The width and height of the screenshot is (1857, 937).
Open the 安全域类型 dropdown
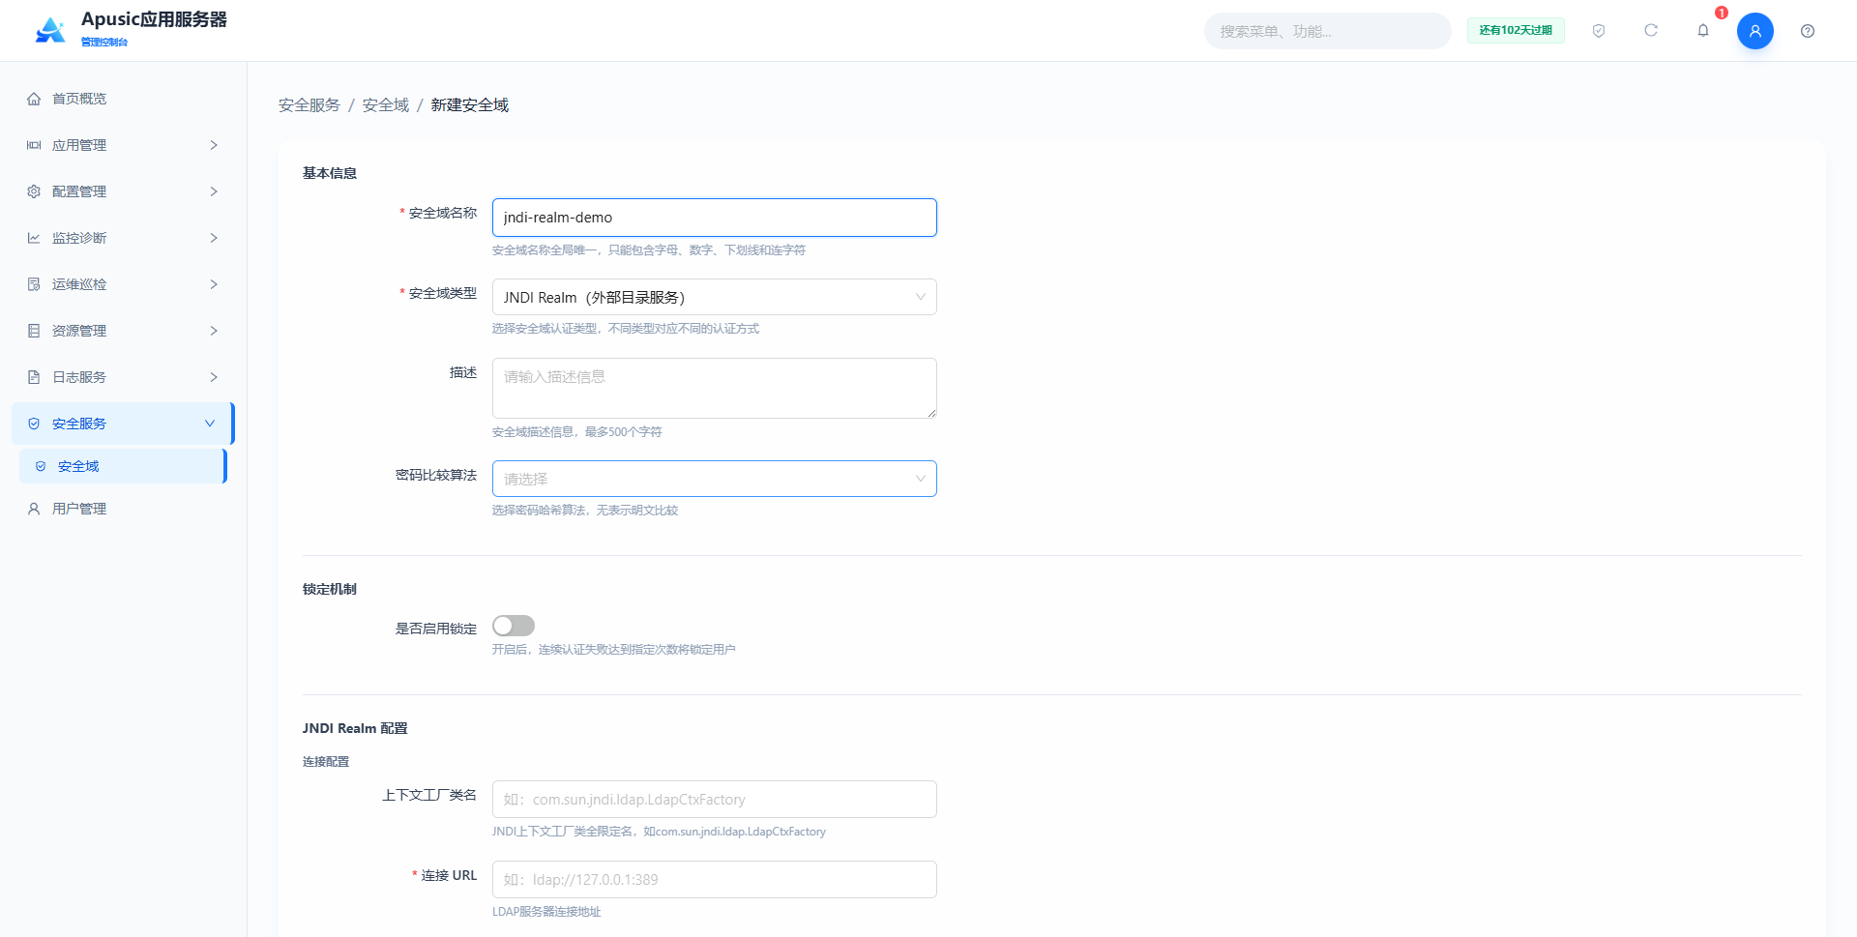(x=715, y=297)
